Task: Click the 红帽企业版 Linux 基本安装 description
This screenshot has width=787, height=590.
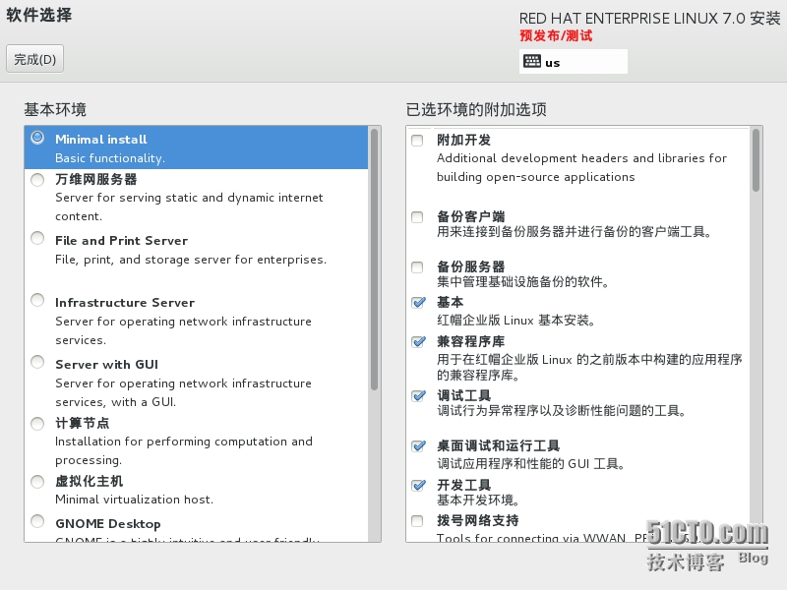Action: coord(515,321)
